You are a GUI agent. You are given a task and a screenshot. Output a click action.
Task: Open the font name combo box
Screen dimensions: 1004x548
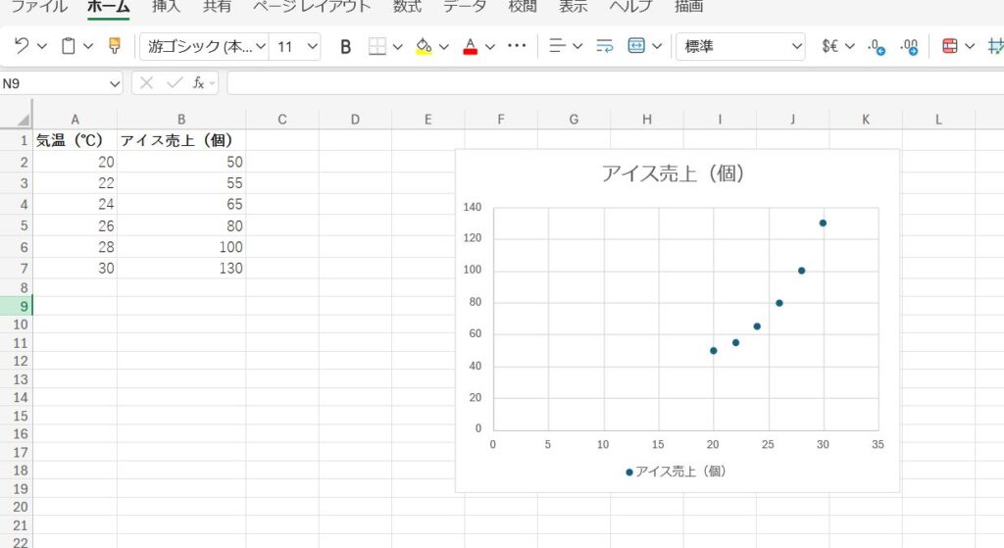pos(204,46)
